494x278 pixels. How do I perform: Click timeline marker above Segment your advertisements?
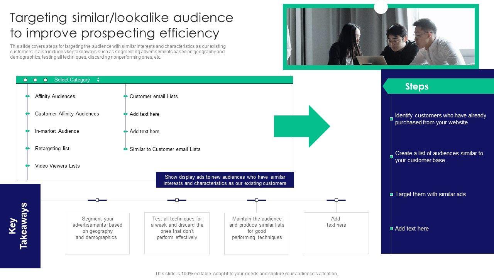97,200
